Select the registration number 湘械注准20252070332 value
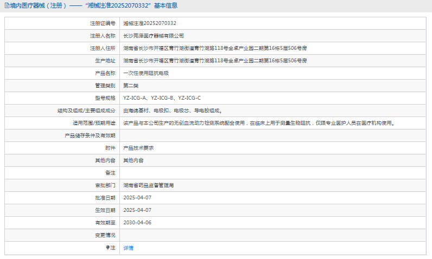 (x=150, y=23)
